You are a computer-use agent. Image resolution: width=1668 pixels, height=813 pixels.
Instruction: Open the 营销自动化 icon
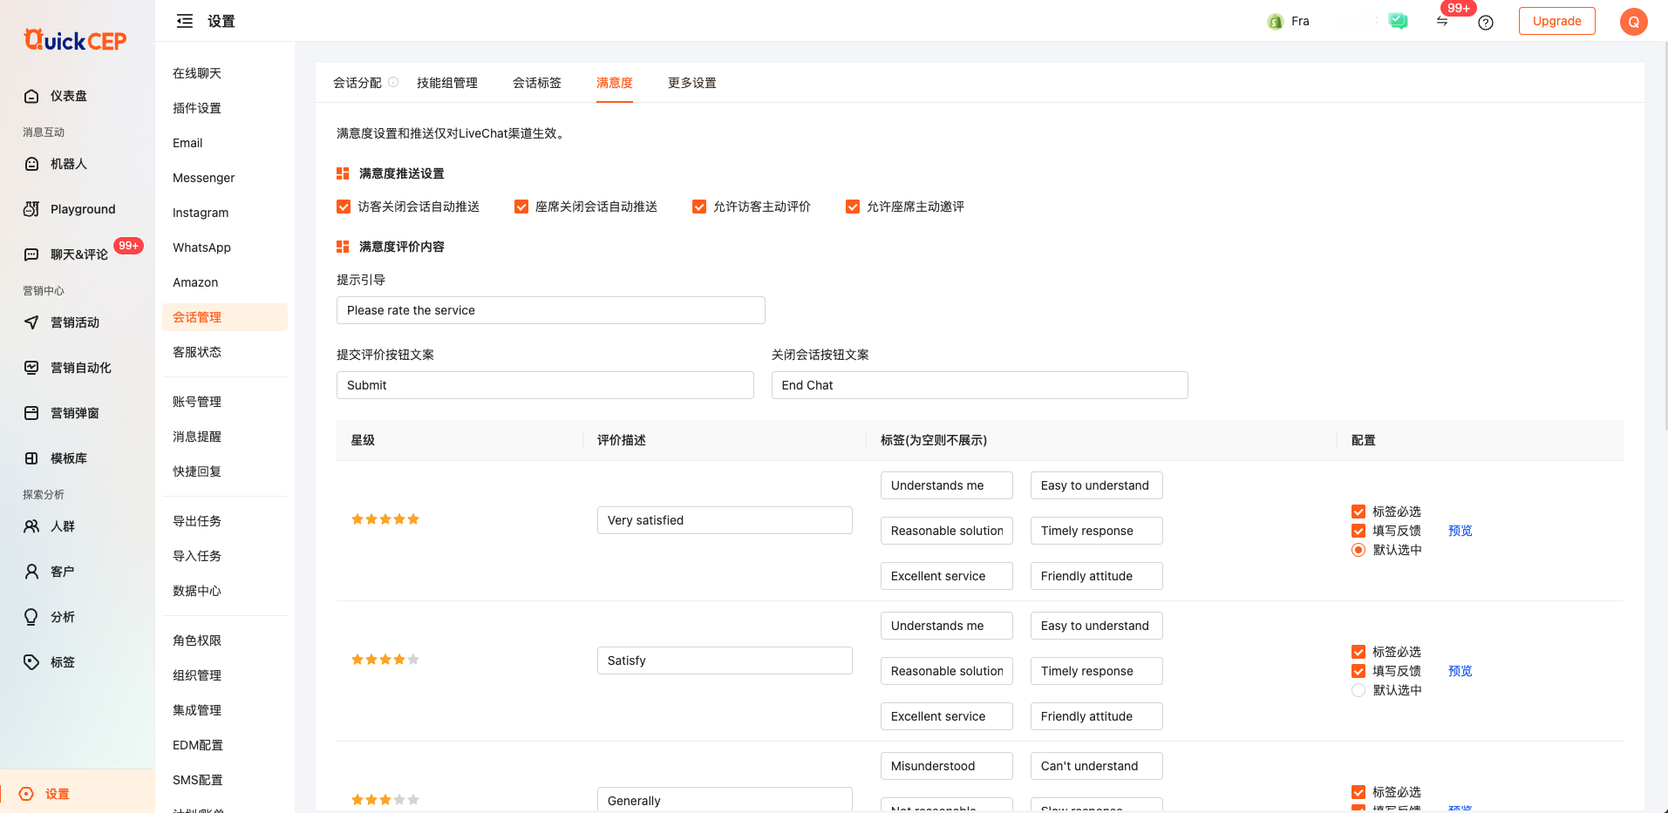tap(31, 368)
